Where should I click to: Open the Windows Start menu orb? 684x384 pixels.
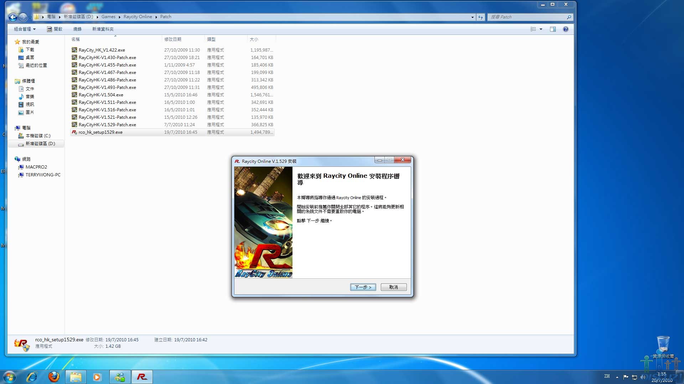[x=10, y=377]
